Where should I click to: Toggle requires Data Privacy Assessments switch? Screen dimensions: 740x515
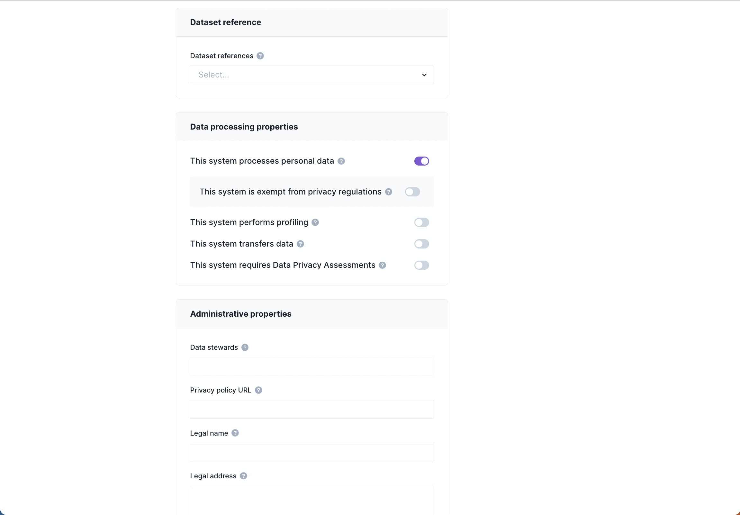pyautogui.click(x=421, y=265)
